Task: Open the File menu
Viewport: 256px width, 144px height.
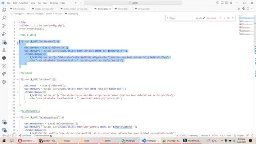Action: [9, 3]
